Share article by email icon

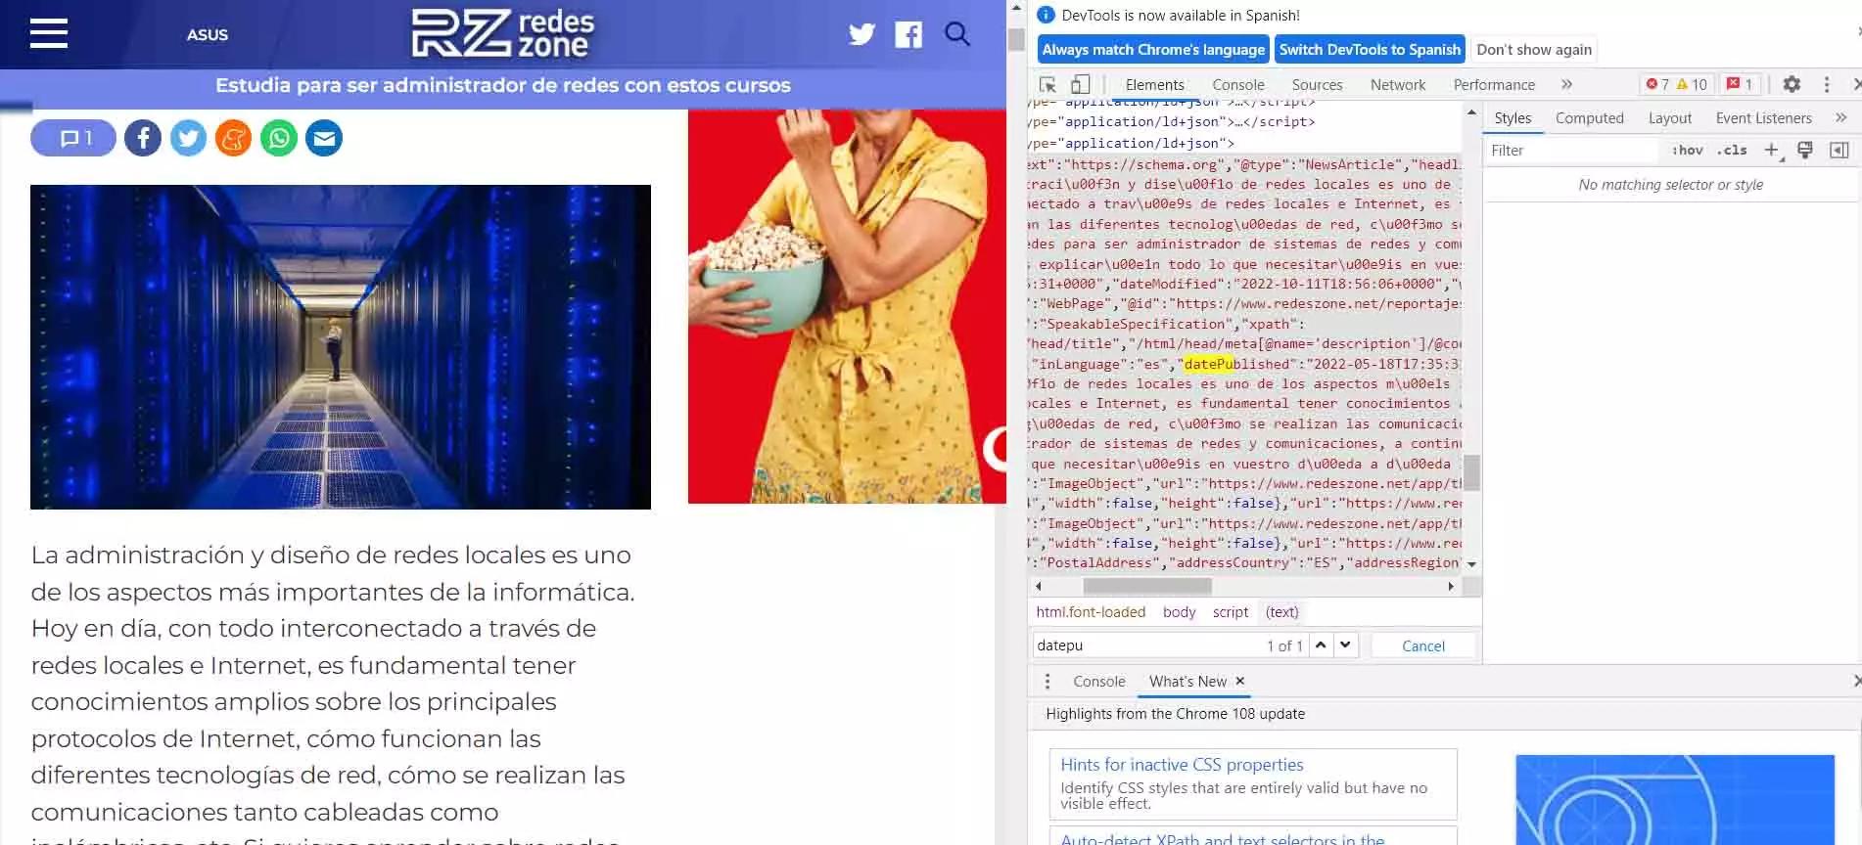324,138
